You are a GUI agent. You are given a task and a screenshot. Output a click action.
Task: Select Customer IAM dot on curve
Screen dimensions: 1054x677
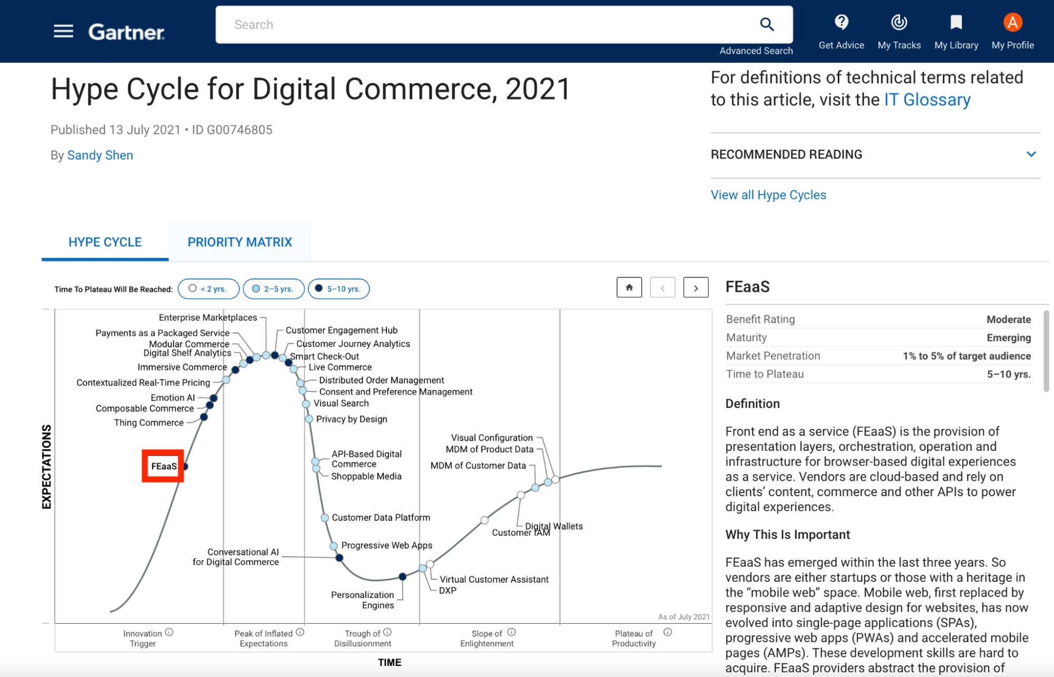click(485, 520)
